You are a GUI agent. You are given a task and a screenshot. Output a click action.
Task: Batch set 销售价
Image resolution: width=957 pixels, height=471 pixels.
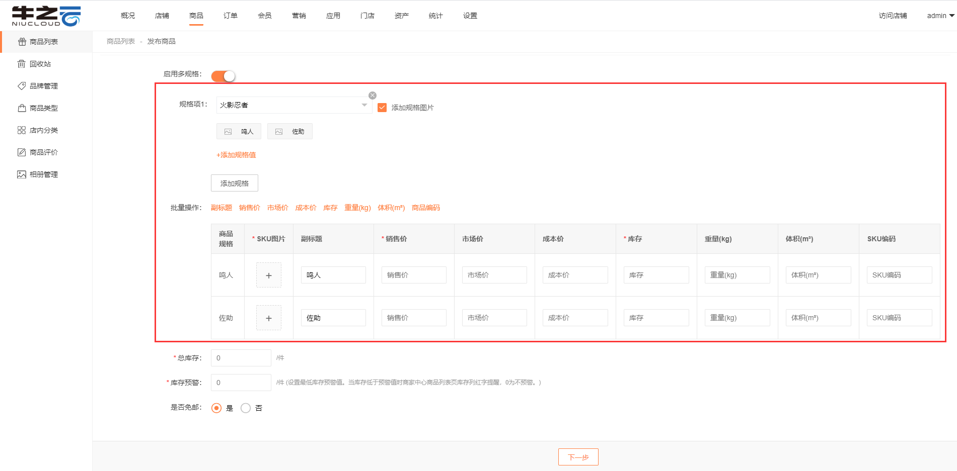click(x=250, y=208)
